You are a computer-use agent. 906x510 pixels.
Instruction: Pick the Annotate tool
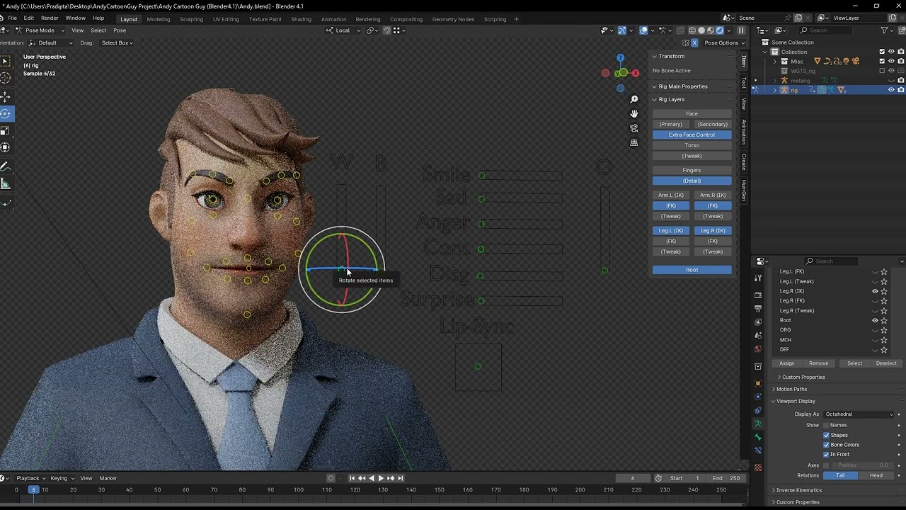pos(5,167)
